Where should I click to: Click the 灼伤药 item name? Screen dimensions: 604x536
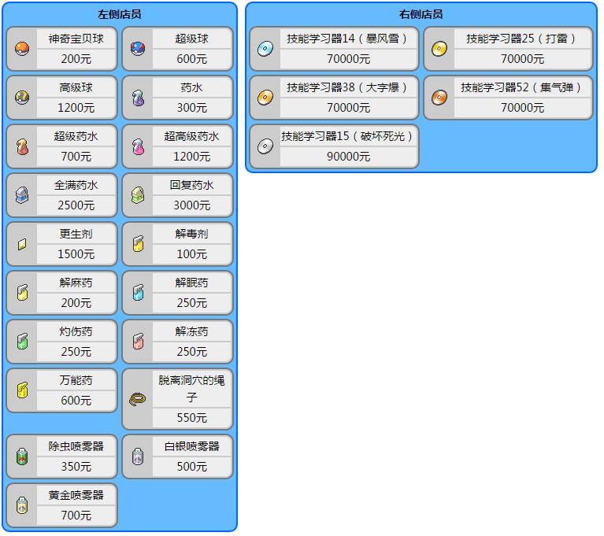pos(76,331)
